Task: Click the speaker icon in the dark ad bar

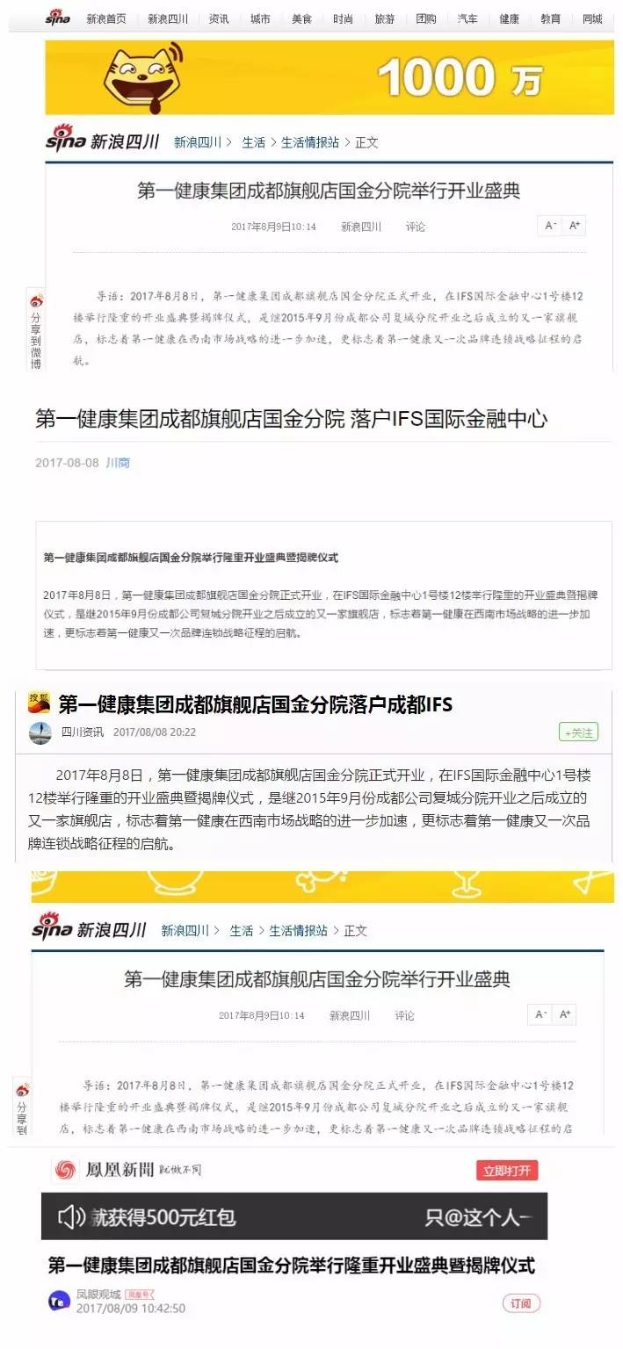Action: coord(71,1216)
